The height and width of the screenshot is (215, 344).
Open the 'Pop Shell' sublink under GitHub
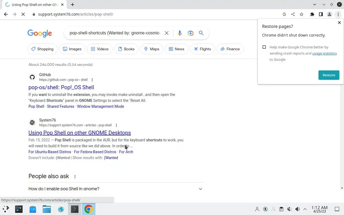36,106
